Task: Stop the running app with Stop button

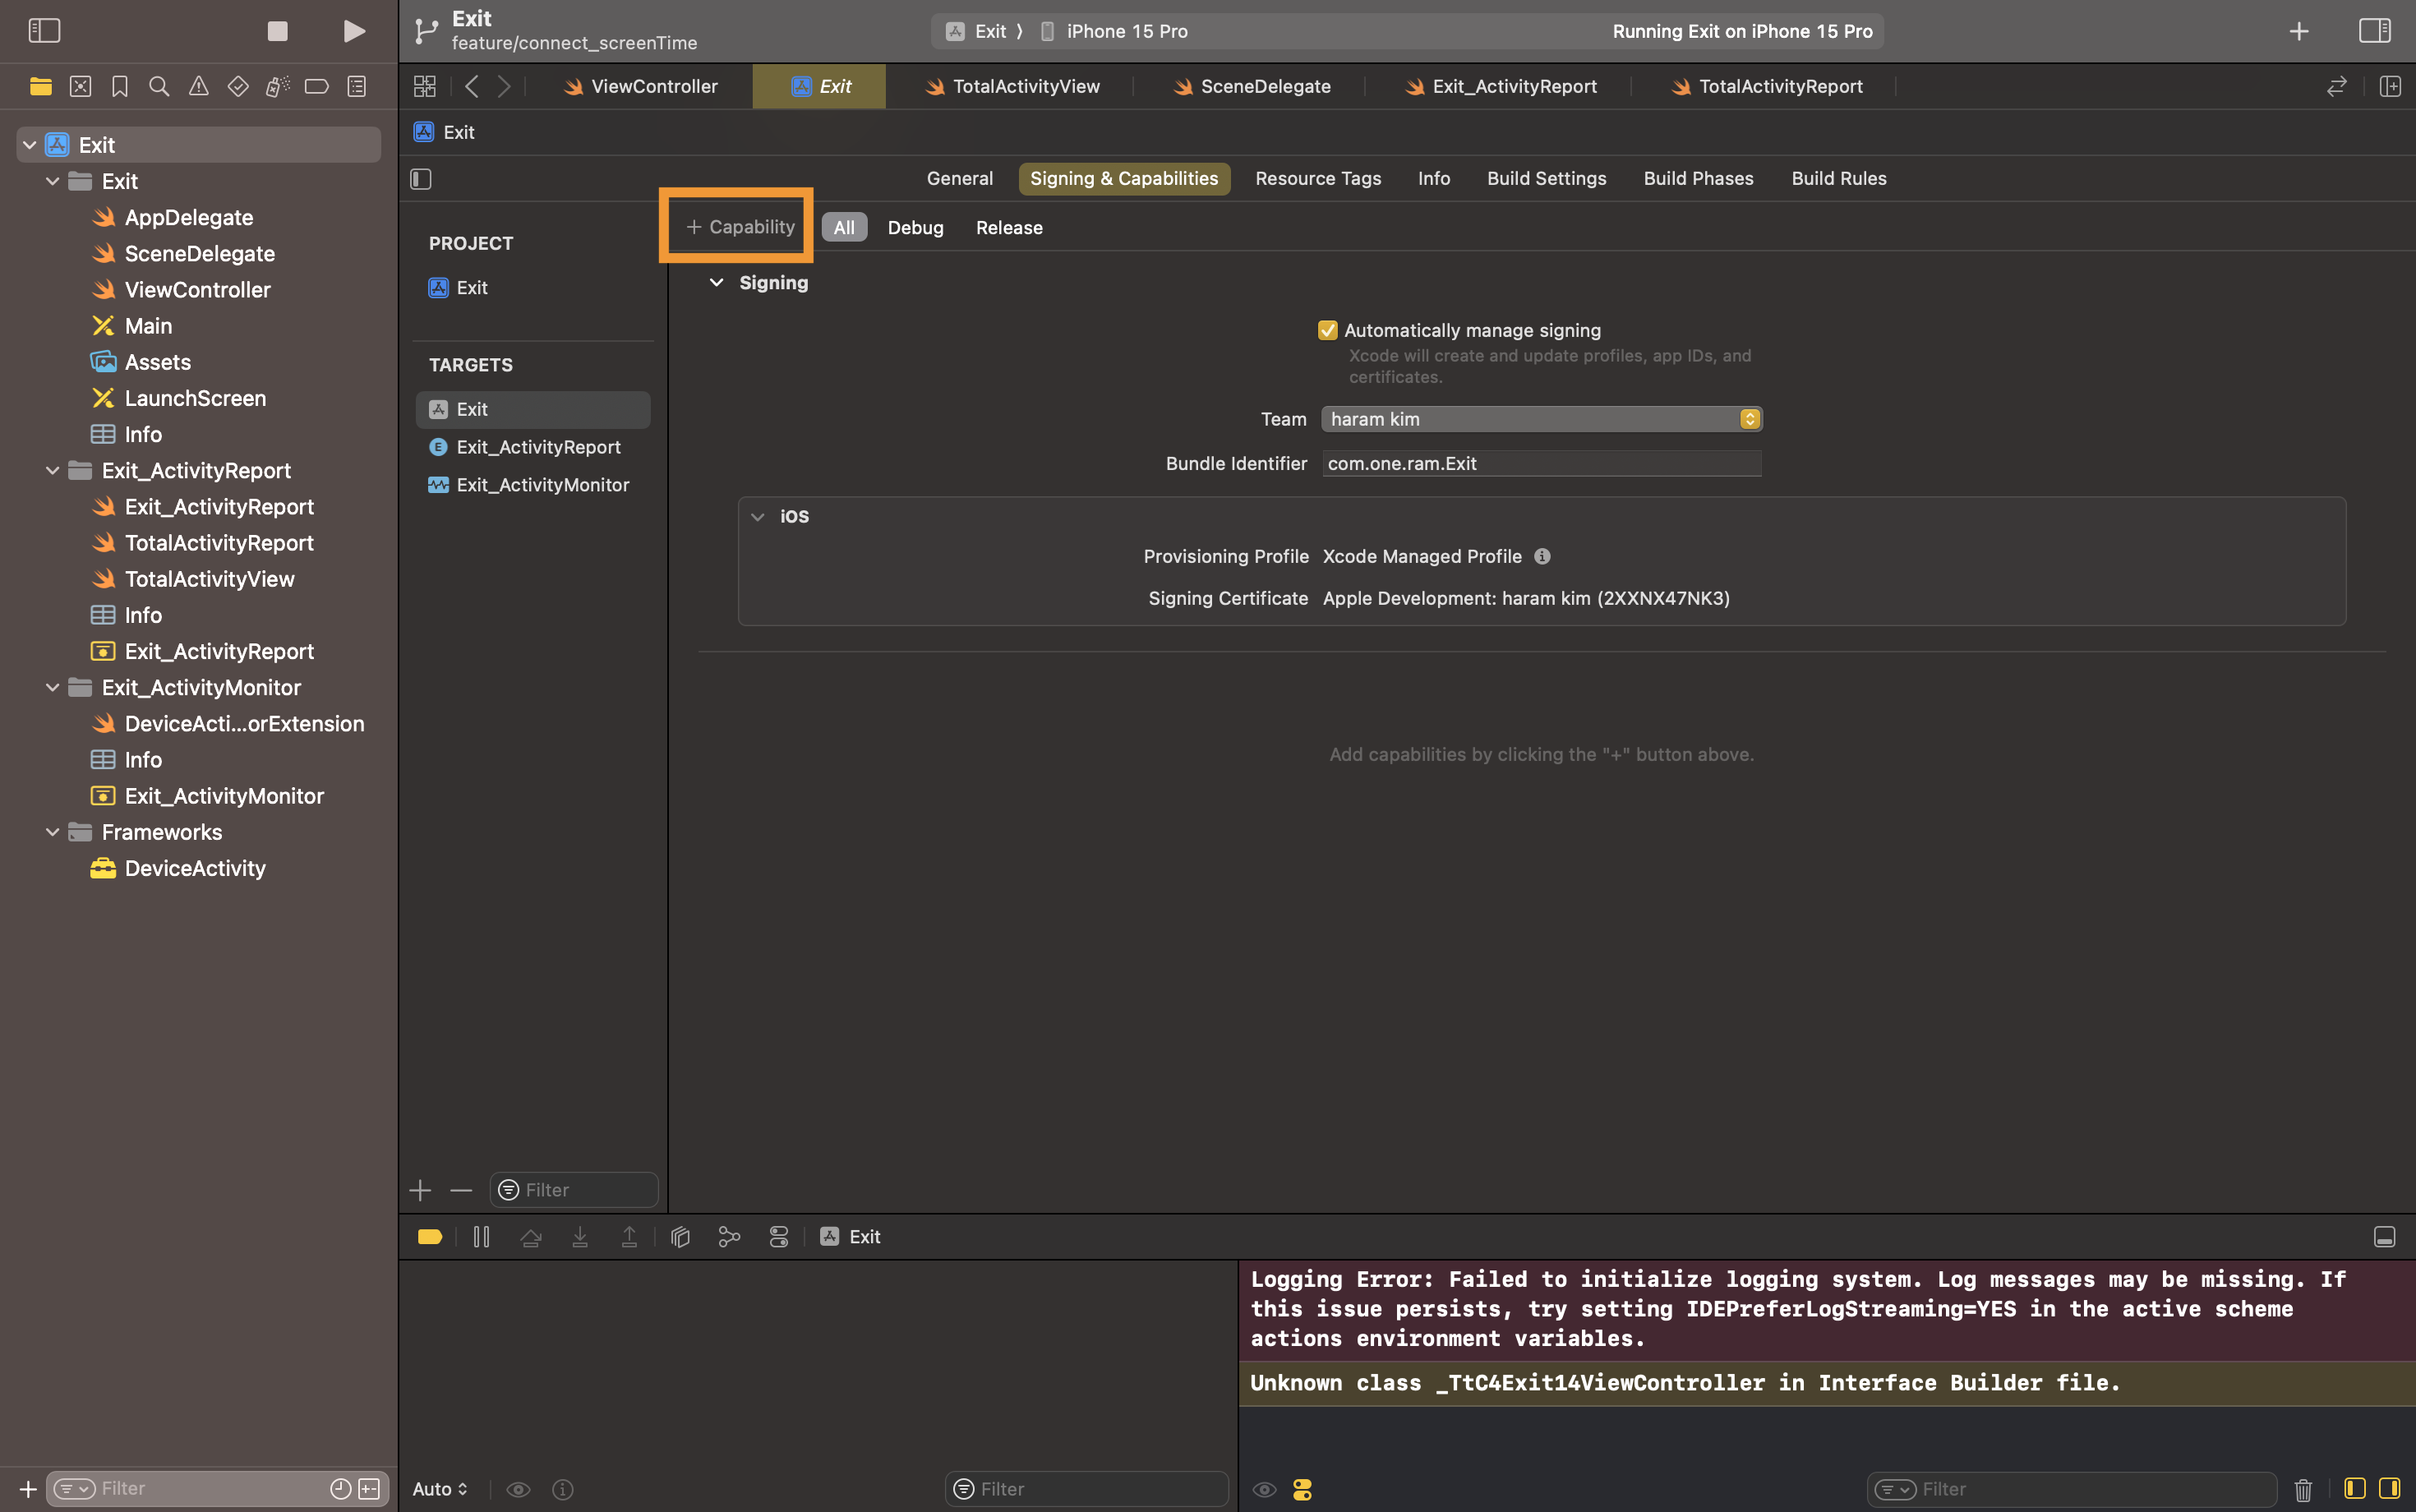Action: [277, 31]
